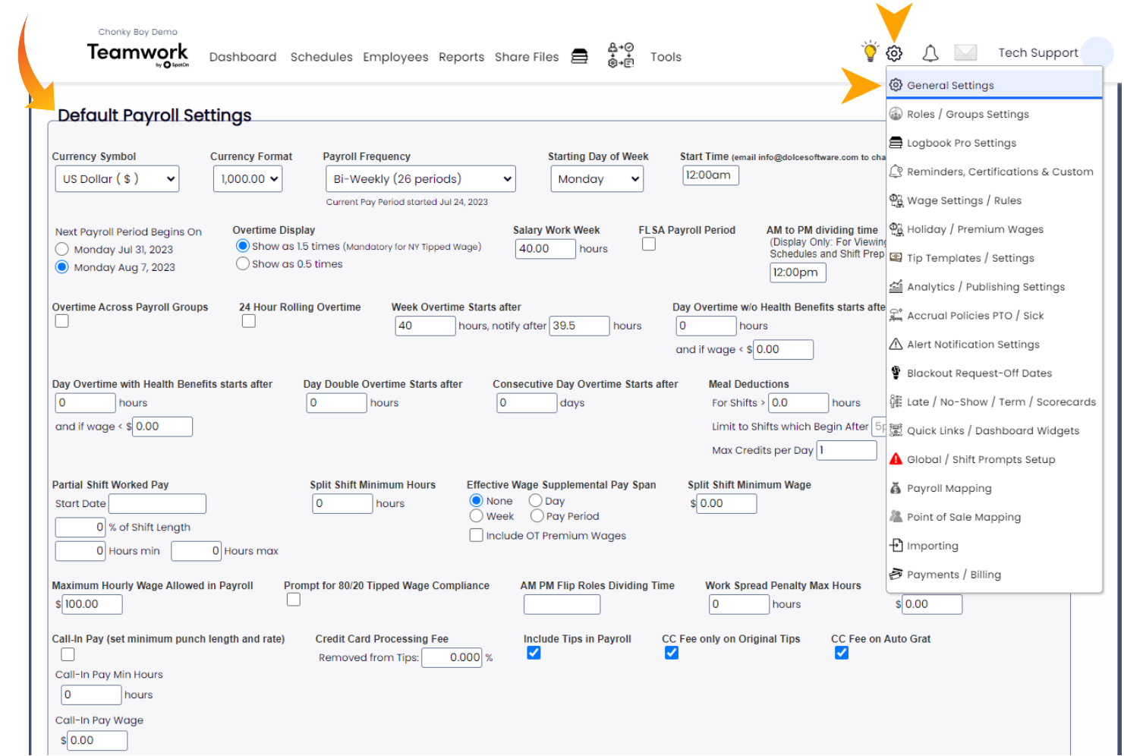Screen dimensions: 1124x756
Task: Enable Call-In Pay checkbox
Action: coord(68,654)
